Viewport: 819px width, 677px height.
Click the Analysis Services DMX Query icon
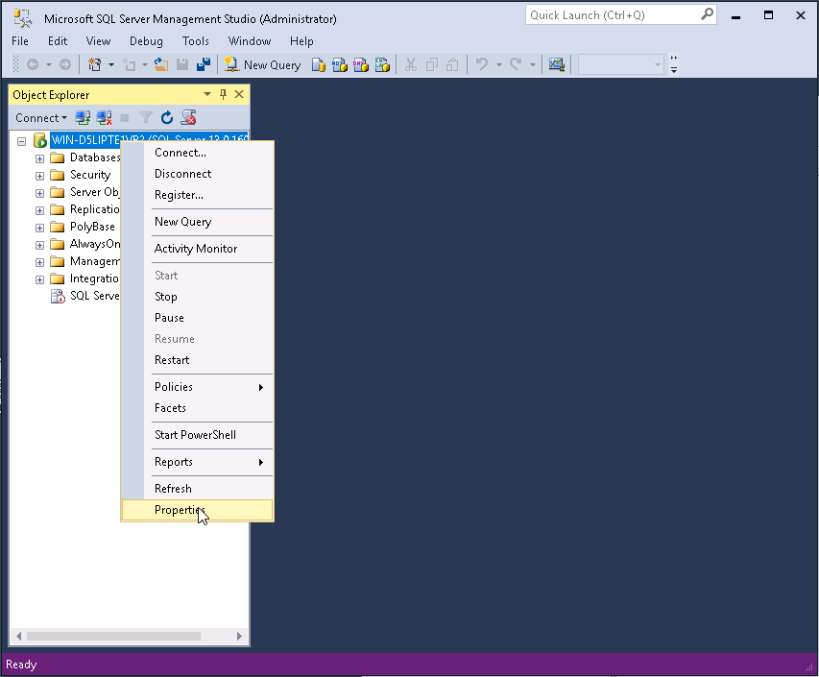361,64
